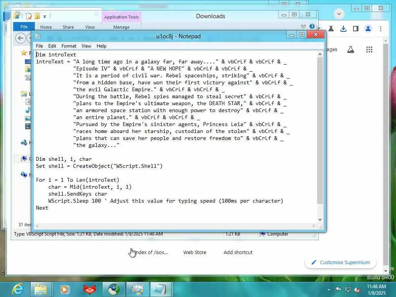This screenshot has height=297, width=396.
Task: Open File Explorer from the taskbar
Action: [x=40, y=289]
